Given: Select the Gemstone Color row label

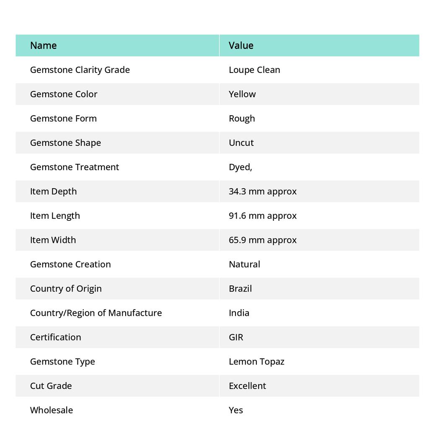Looking at the screenshot, I should (x=64, y=94).
